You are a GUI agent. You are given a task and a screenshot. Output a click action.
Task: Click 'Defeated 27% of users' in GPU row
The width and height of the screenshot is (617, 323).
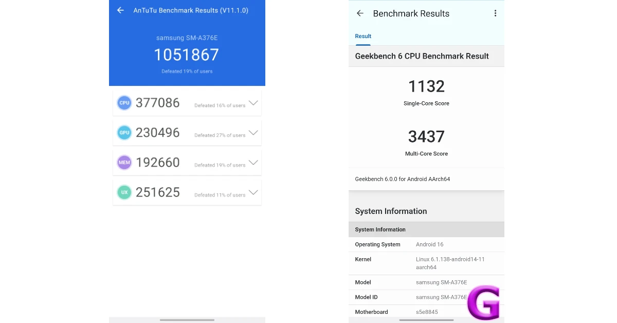(220, 135)
